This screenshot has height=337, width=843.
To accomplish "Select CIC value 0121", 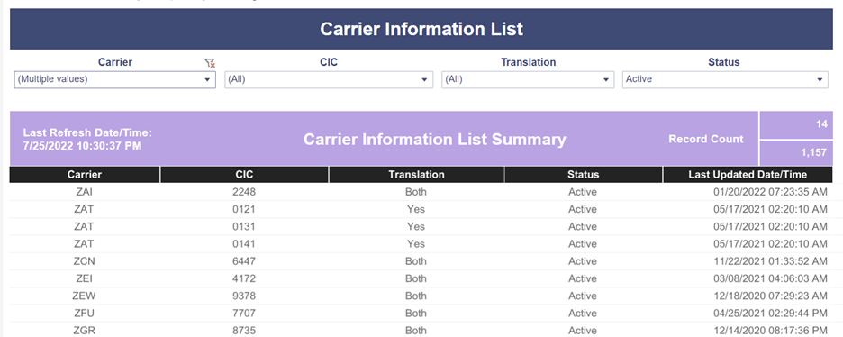I will (x=246, y=209).
